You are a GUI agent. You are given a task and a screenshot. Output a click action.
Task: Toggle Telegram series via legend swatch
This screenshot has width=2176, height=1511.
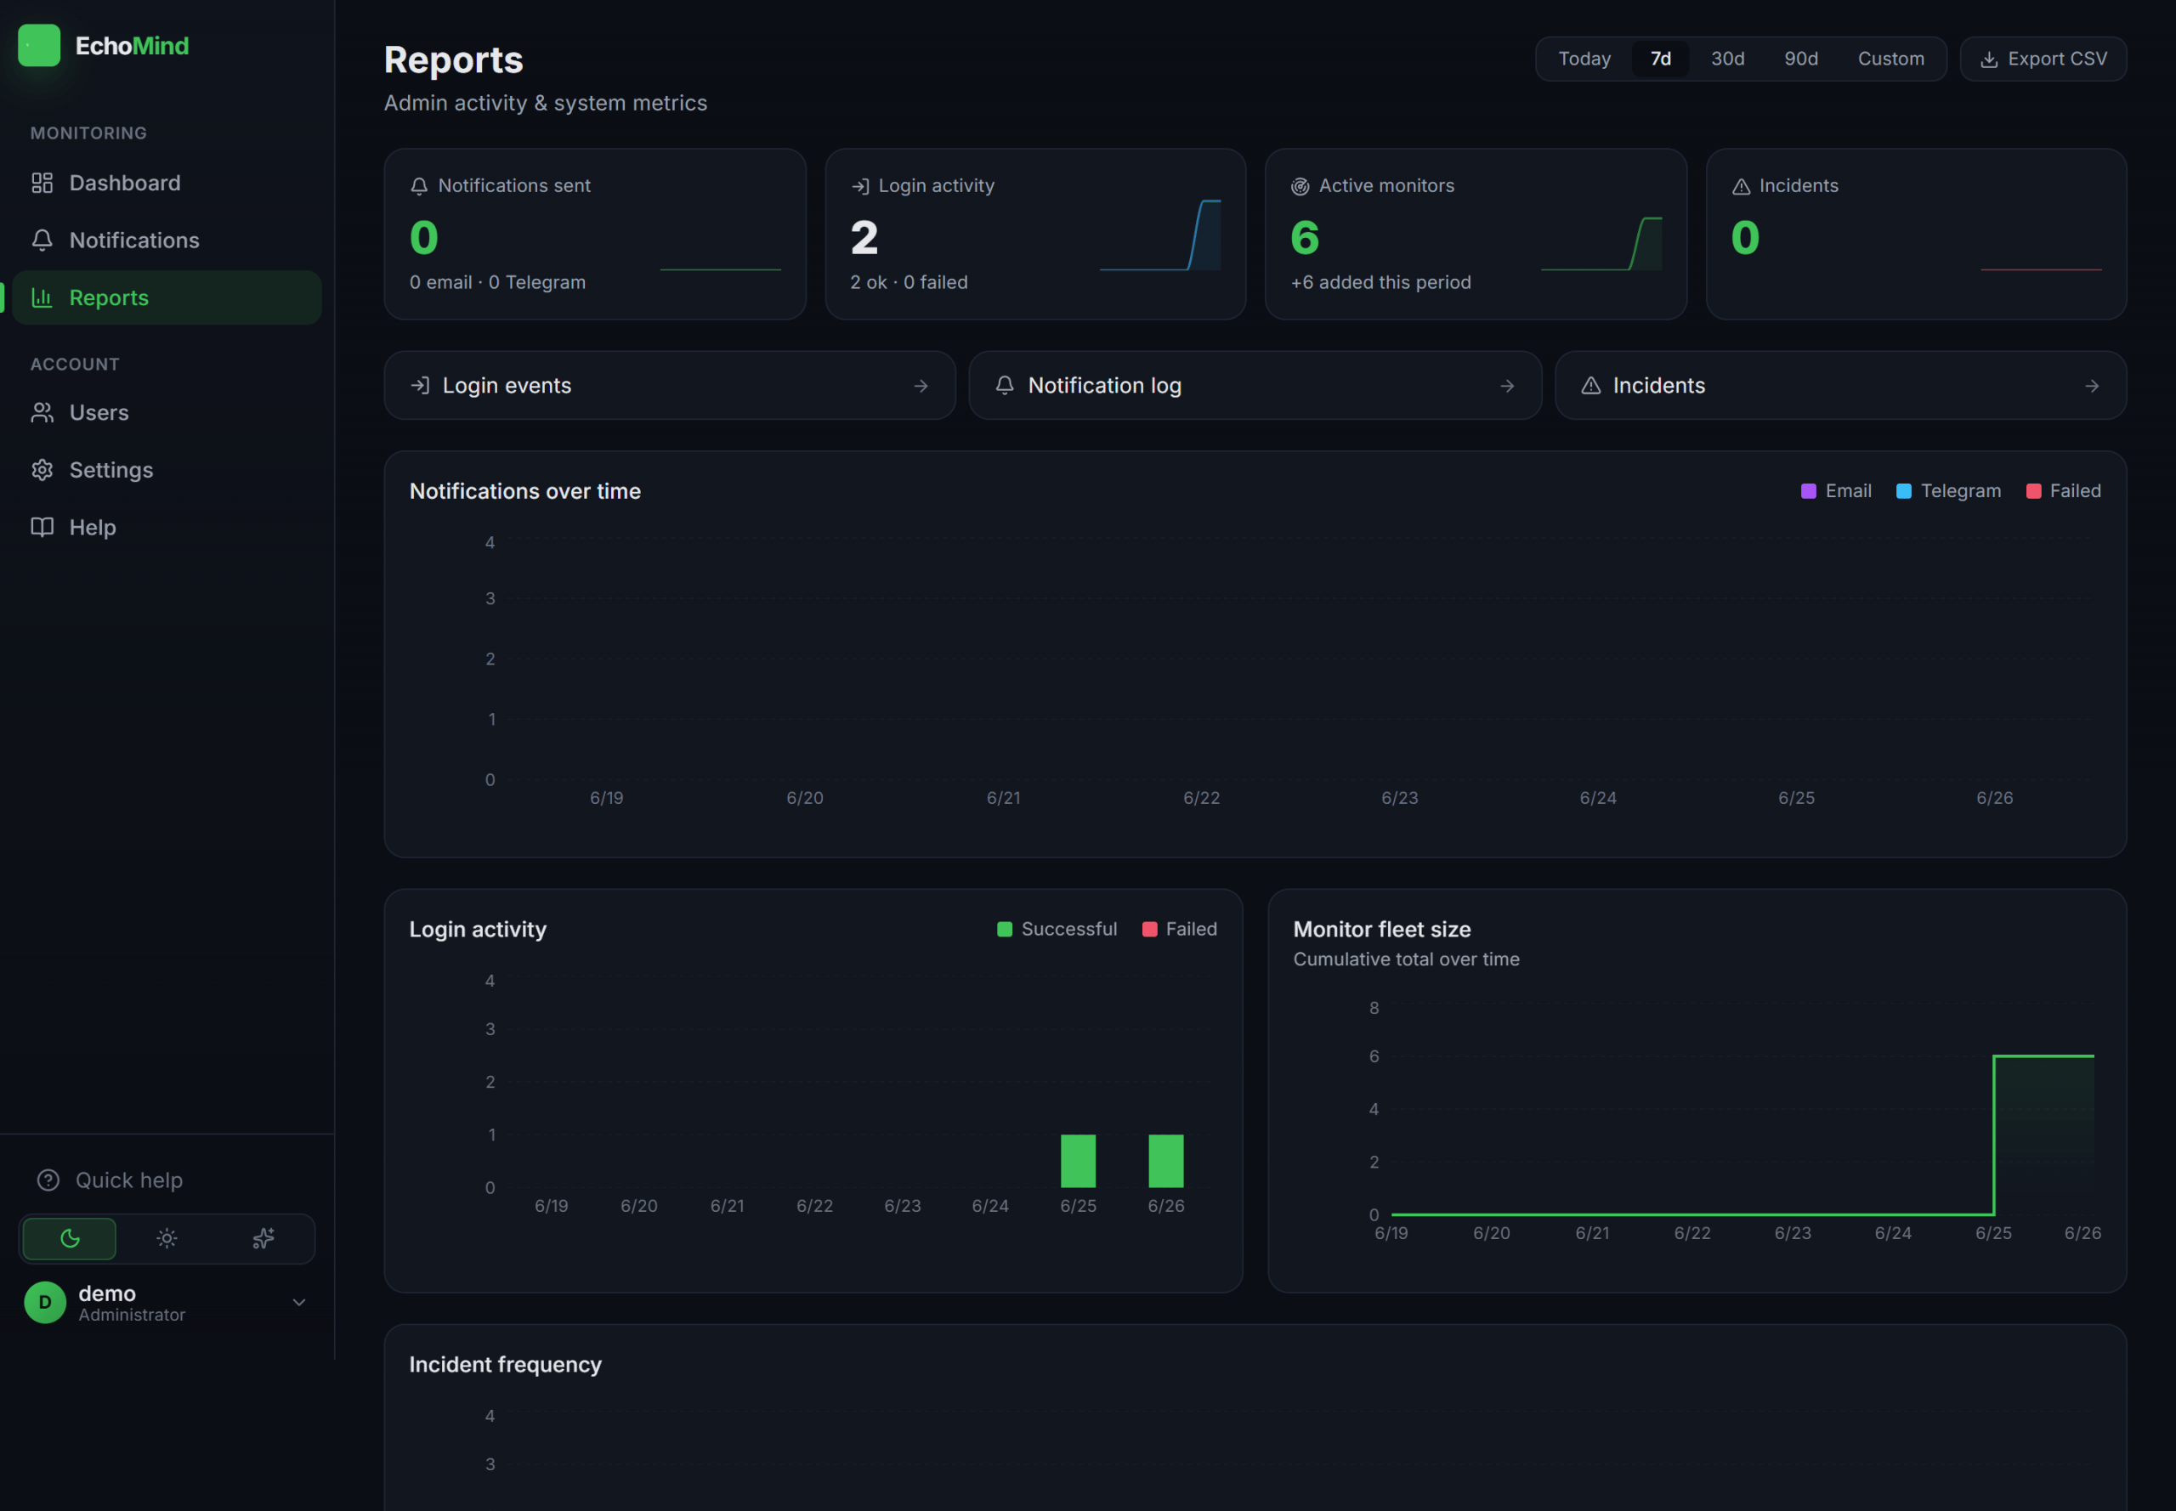pos(1903,490)
